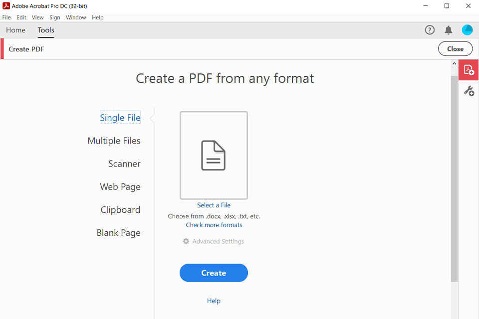Click the Create PDF icon in right sidebar
Image resolution: width=479 pixels, height=319 pixels.
point(468,70)
